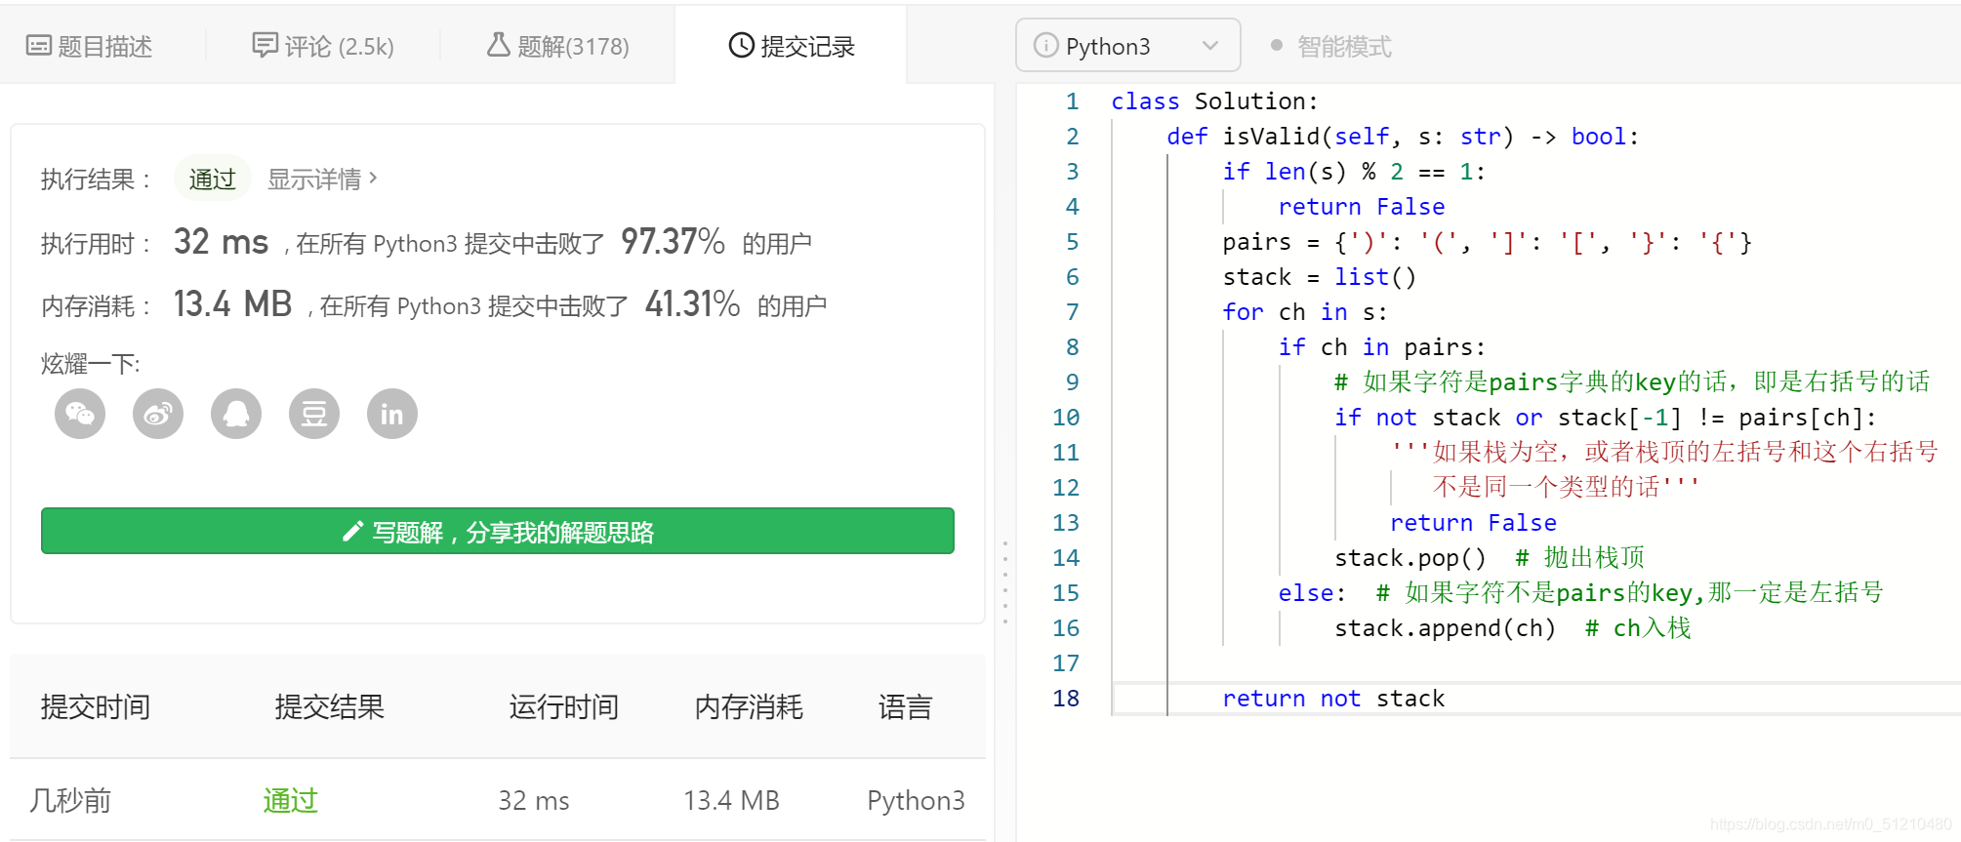The width and height of the screenshot is (1961, 842).
Task: Click the 'for ch in s:' code line
Action: pos(1305,312)
